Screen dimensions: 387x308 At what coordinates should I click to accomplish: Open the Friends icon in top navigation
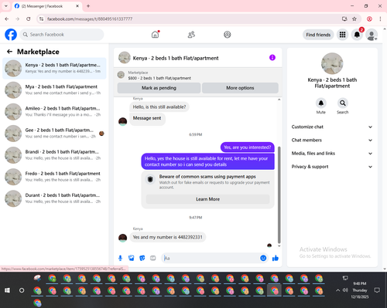(x=191, y=35)
